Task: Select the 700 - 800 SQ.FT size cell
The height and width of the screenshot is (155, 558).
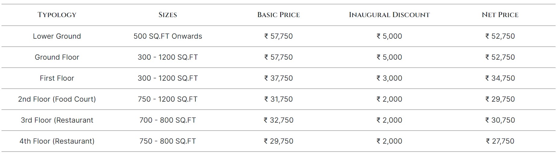Action: point(168,120)
